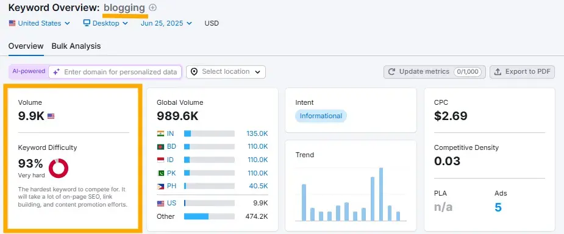
Task: Click the AI-powered badge
Action: click(x=29, y=71)
